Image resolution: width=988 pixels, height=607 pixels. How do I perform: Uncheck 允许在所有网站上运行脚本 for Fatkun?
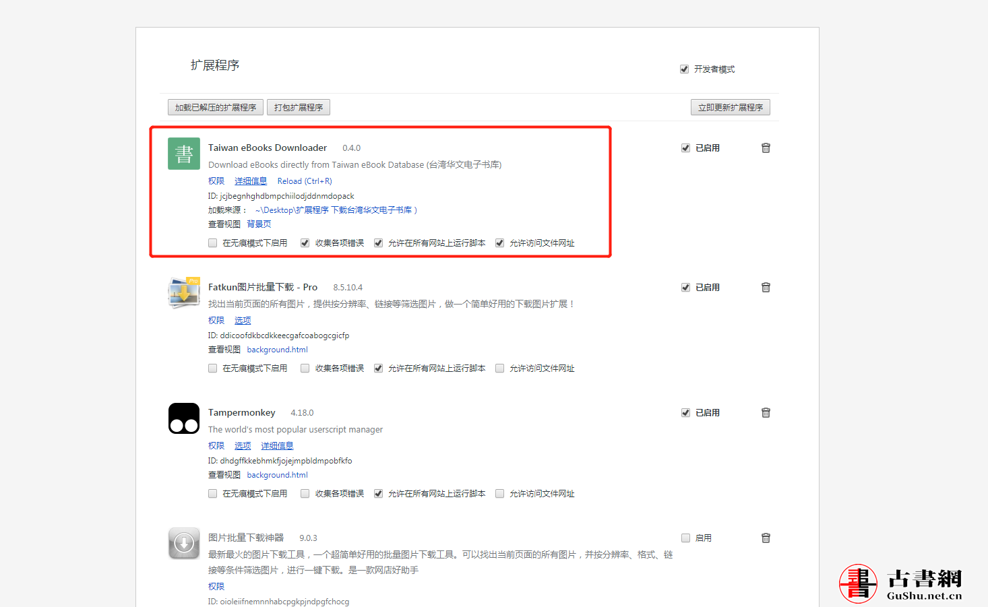[378, 369]
